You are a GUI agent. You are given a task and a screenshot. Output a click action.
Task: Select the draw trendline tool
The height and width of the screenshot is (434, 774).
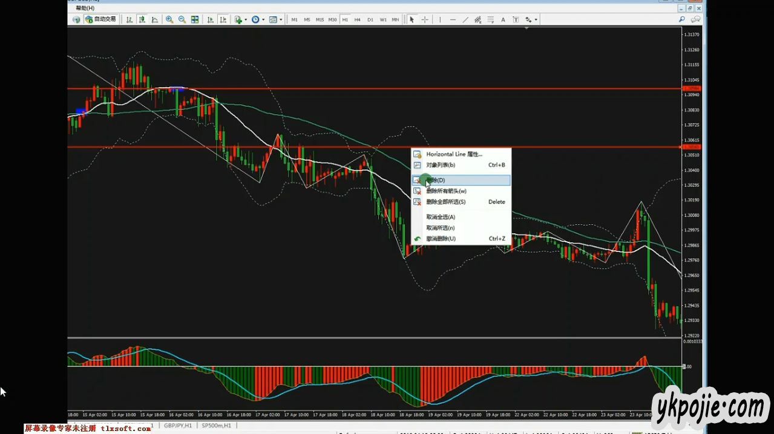click(x=465, y=19)
